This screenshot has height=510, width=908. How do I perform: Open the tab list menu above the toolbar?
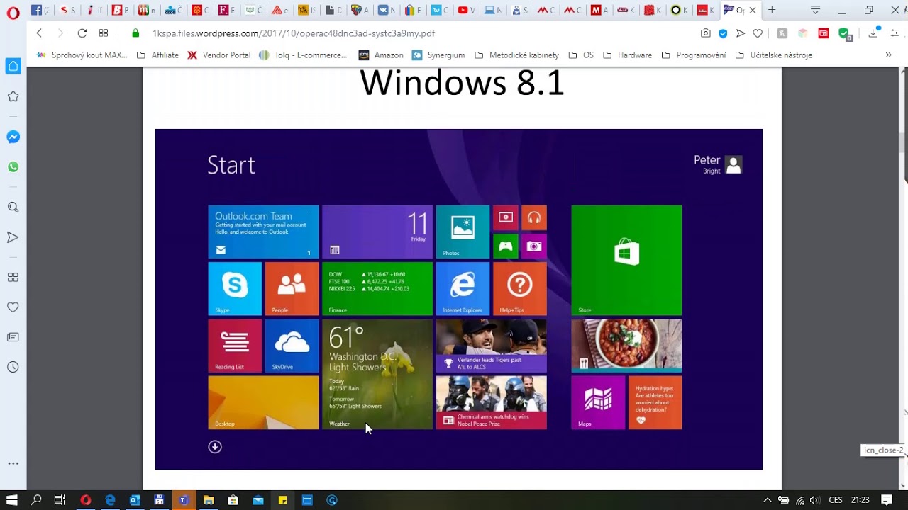coord(816,10)
